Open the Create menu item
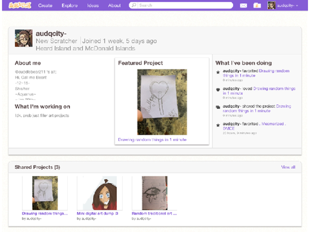310x232 pixels. [45, 5]
